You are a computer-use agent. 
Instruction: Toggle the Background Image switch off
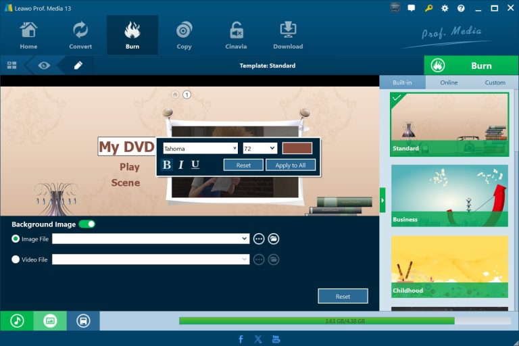[x=87, y=224]
